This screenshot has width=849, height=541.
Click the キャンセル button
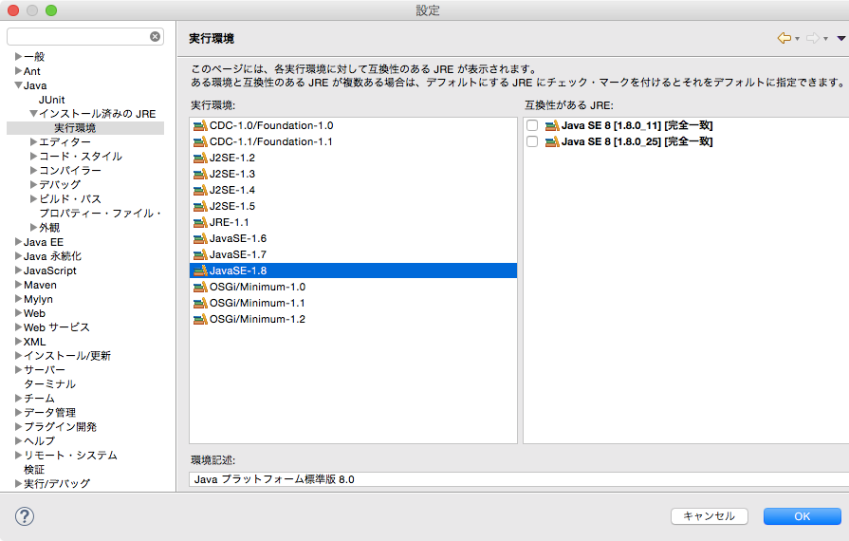710,516
